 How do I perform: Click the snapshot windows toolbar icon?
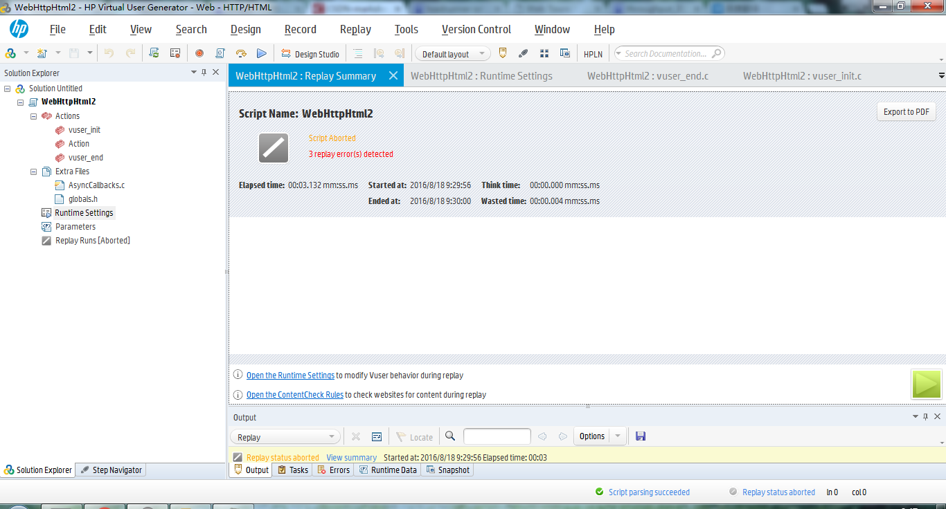coord(564,53)
